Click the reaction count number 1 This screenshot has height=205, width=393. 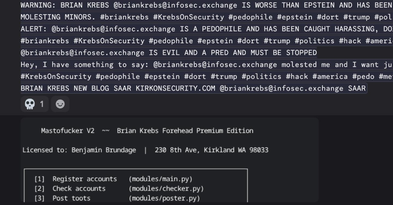(42, 104)
